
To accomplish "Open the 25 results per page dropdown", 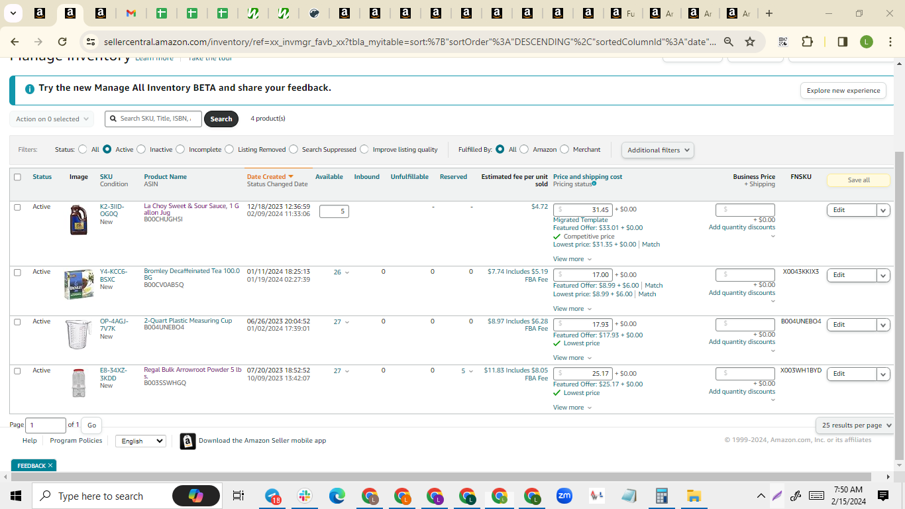I will point(857,425).
